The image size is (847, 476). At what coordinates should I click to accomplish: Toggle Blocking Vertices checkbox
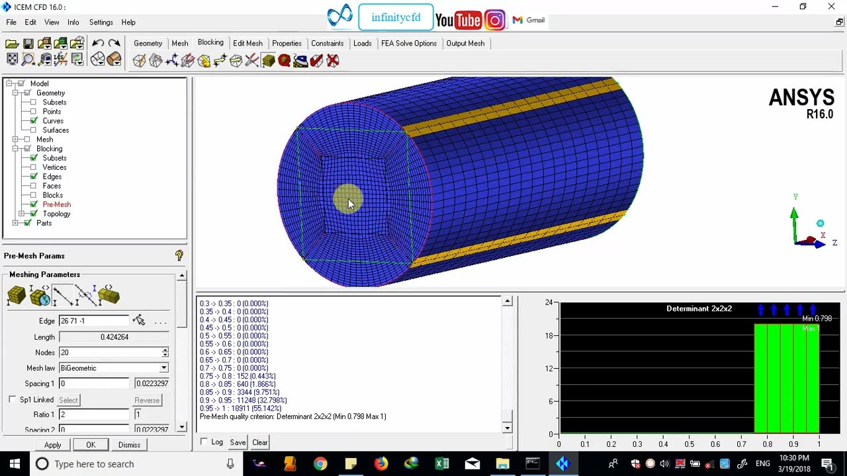(x=34, y=167)
